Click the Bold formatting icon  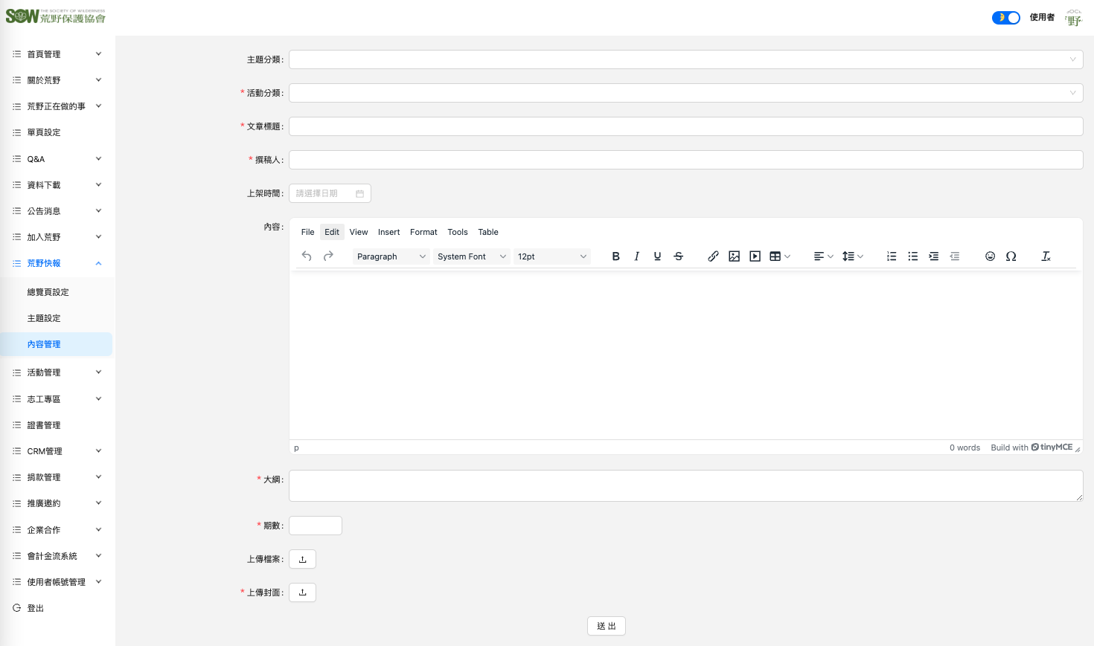615,256
